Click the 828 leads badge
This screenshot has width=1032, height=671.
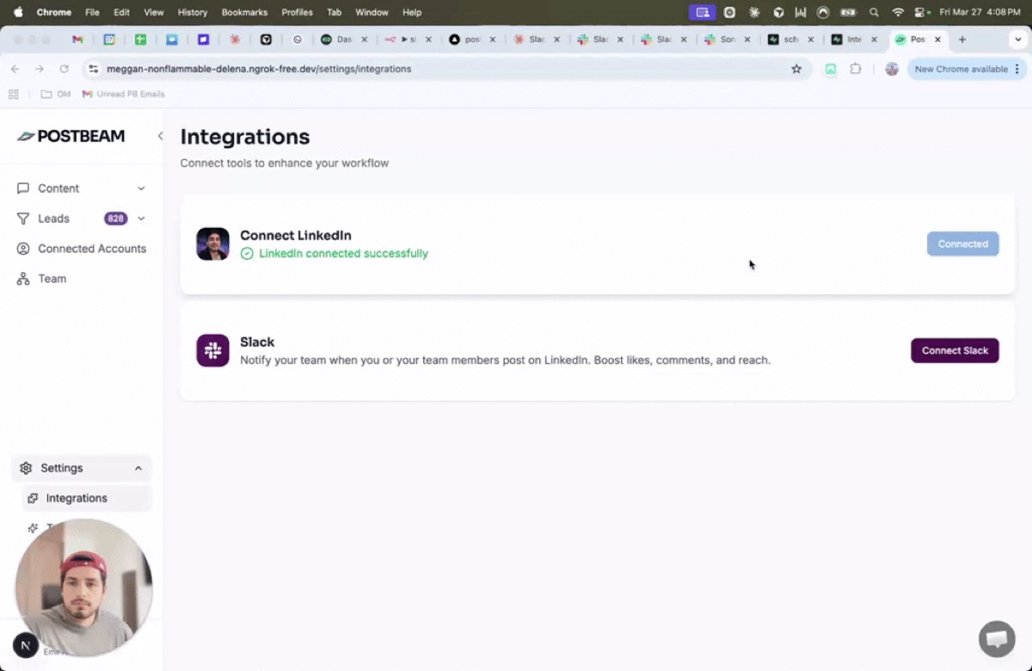[x=116, y=219]
